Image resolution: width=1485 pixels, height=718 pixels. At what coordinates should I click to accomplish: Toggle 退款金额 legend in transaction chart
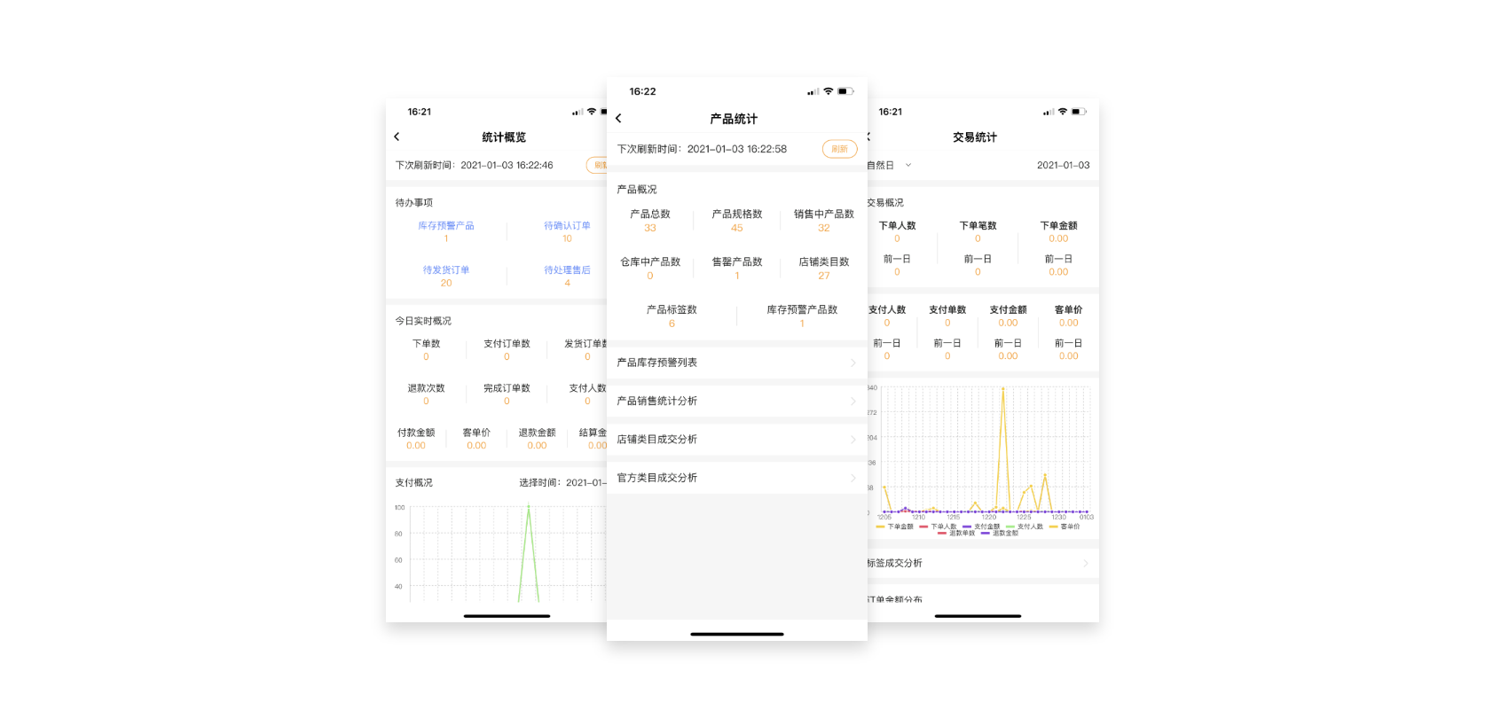click(x=1000, y=534)
